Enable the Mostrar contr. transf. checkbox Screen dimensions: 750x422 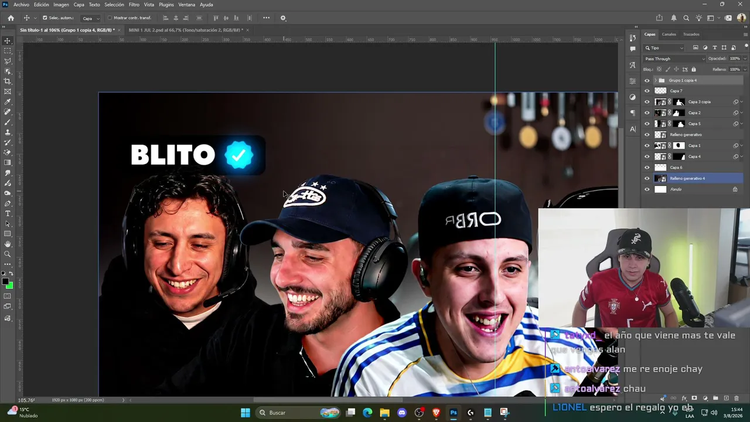pyautogui.click(x=110, y=18)
